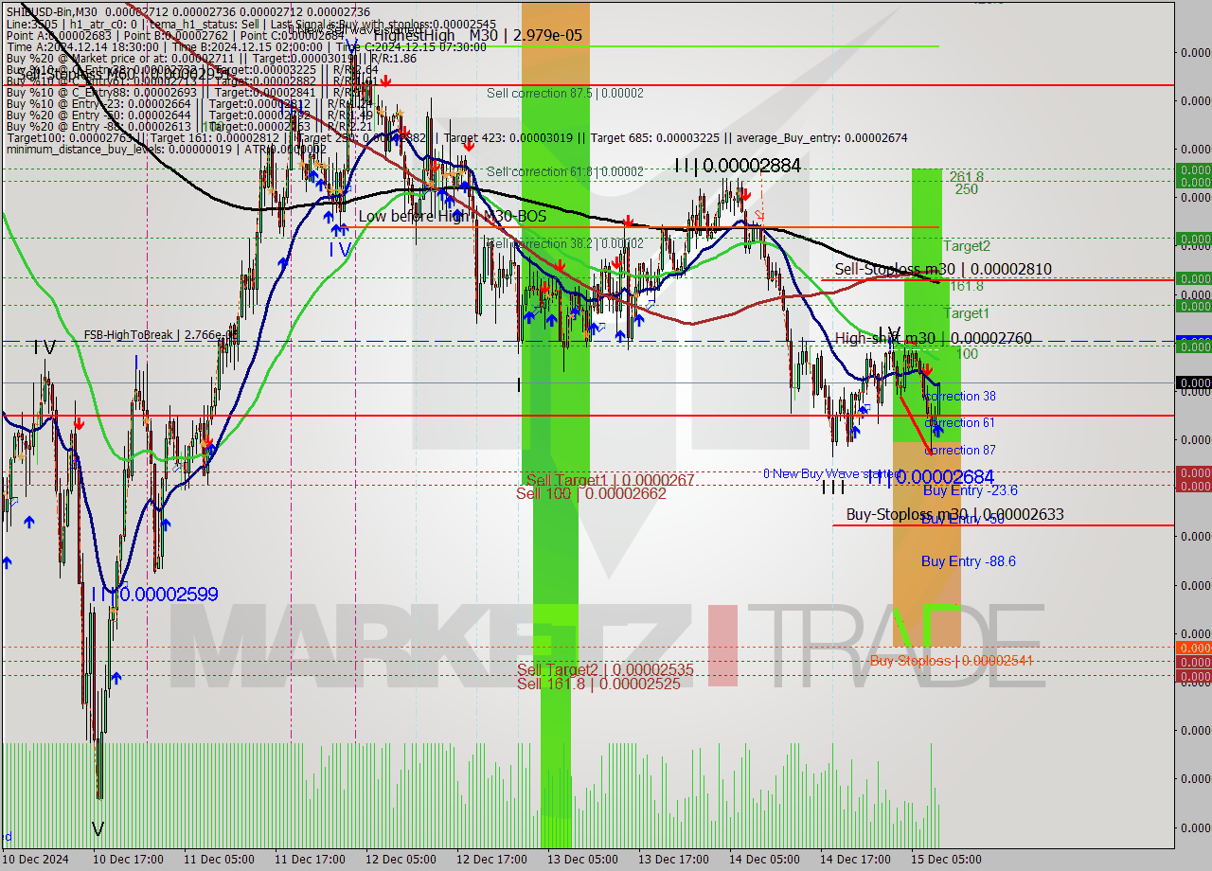
Task: Select the '250' fibonacci level label
Action: click(967, 189)
